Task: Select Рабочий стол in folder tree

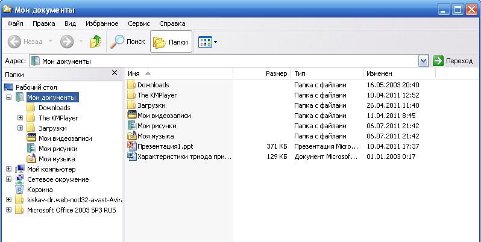Action: pos(36,87)
